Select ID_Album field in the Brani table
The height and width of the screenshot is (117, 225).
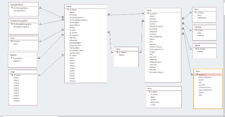tap(154, 94)
